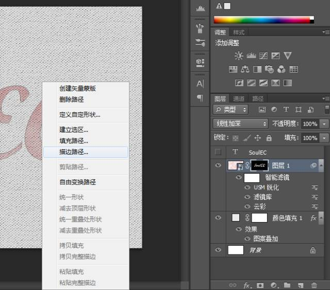
Task: Filter layers by adjustment layers icon
Action: [274, 110]
